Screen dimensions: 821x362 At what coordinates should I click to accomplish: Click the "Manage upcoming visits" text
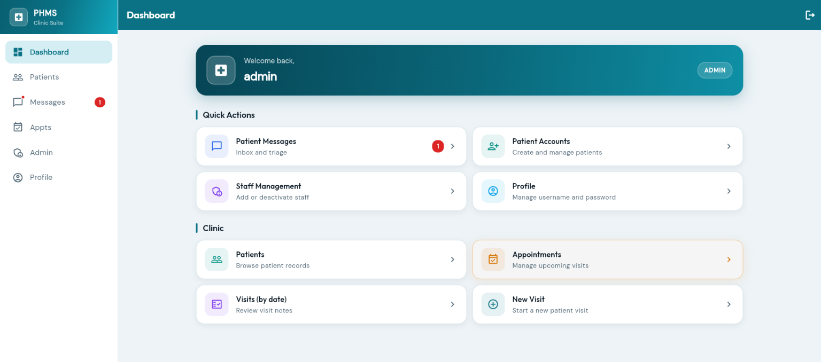coord(551,265)
